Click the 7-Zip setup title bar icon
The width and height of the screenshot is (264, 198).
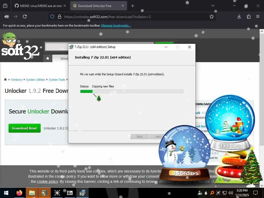(x=71, y=47)
